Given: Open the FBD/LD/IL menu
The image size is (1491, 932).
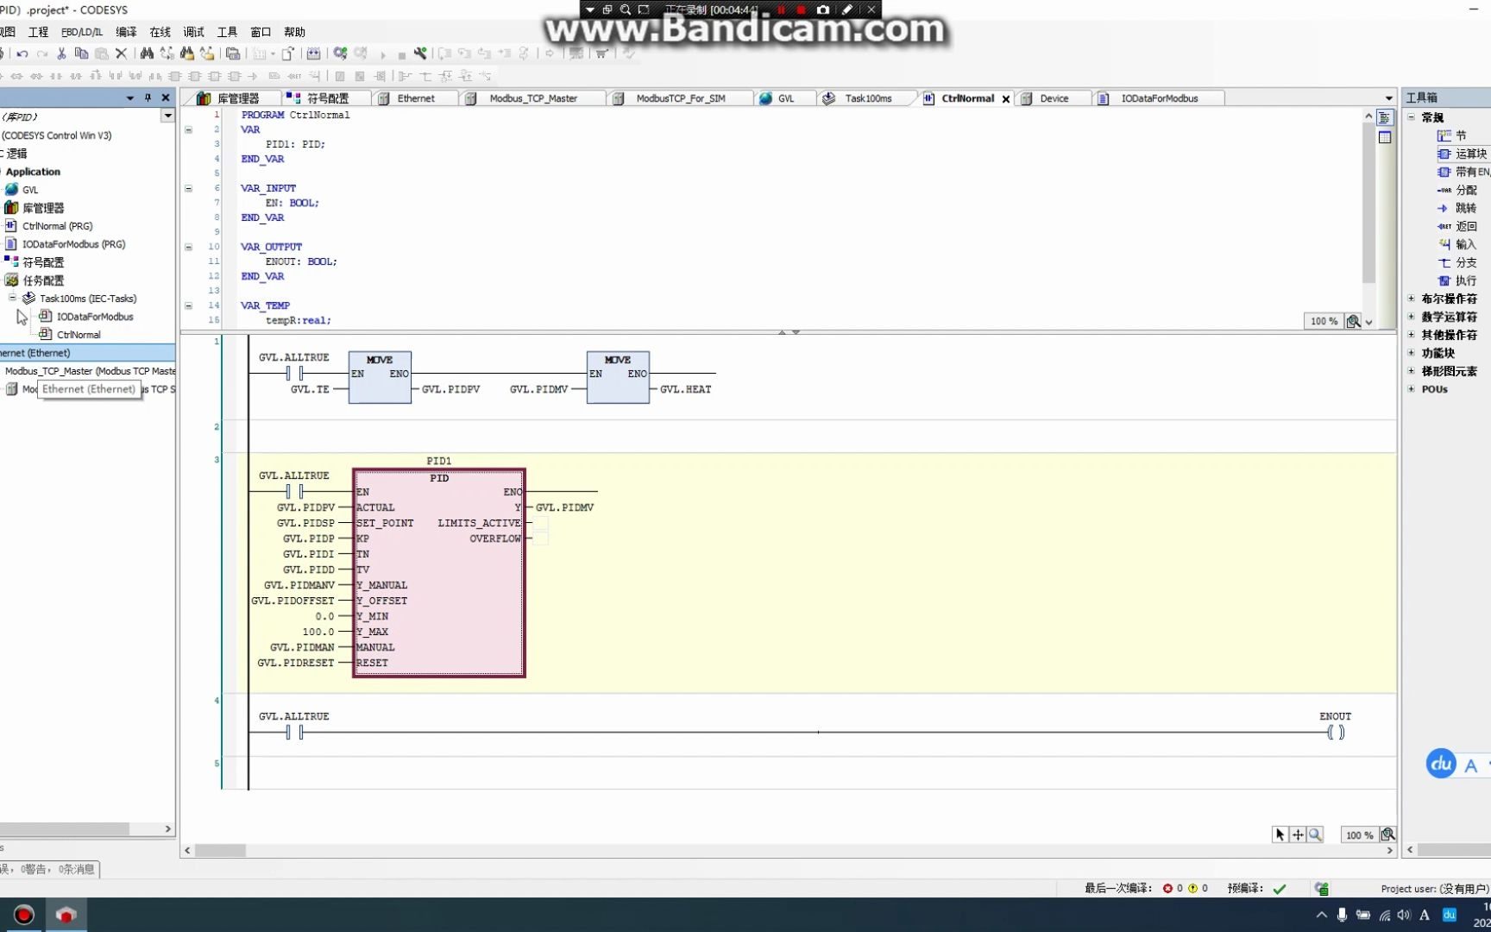Looking at the screenshot, I should click(x=80, y=32).
